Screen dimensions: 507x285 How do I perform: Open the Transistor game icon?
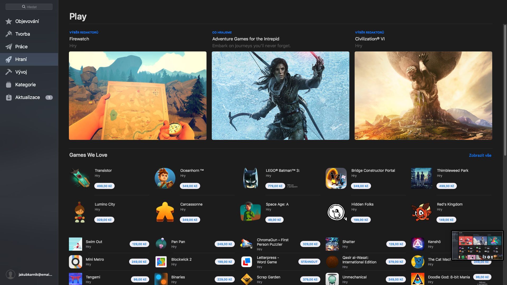(x=79, y=178)
